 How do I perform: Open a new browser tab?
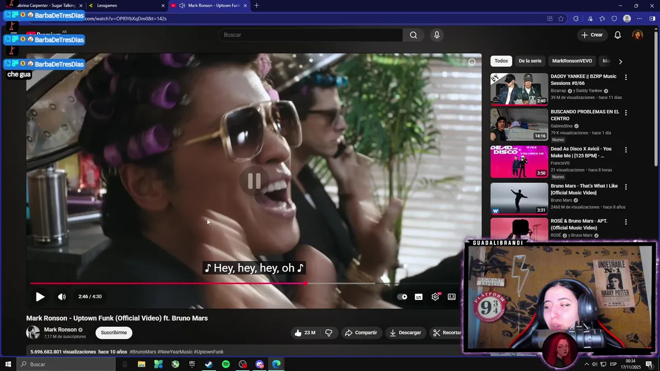click(x=257, y=6)
